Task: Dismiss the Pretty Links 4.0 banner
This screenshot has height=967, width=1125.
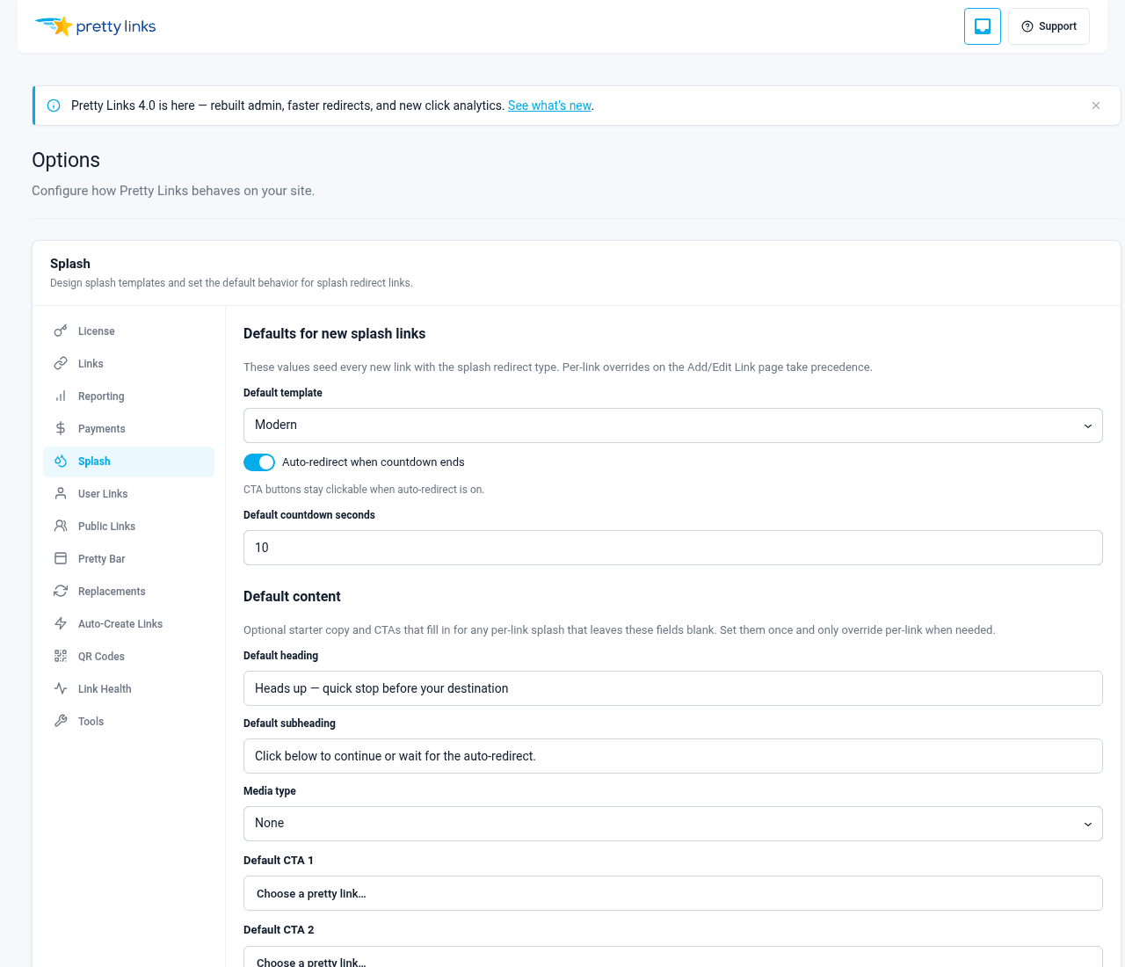Action: (x=1096, y=105)
